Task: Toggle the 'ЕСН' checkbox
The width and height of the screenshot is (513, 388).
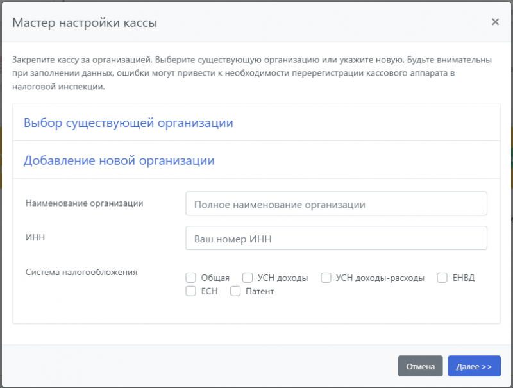Action: (x=190, y=291)
